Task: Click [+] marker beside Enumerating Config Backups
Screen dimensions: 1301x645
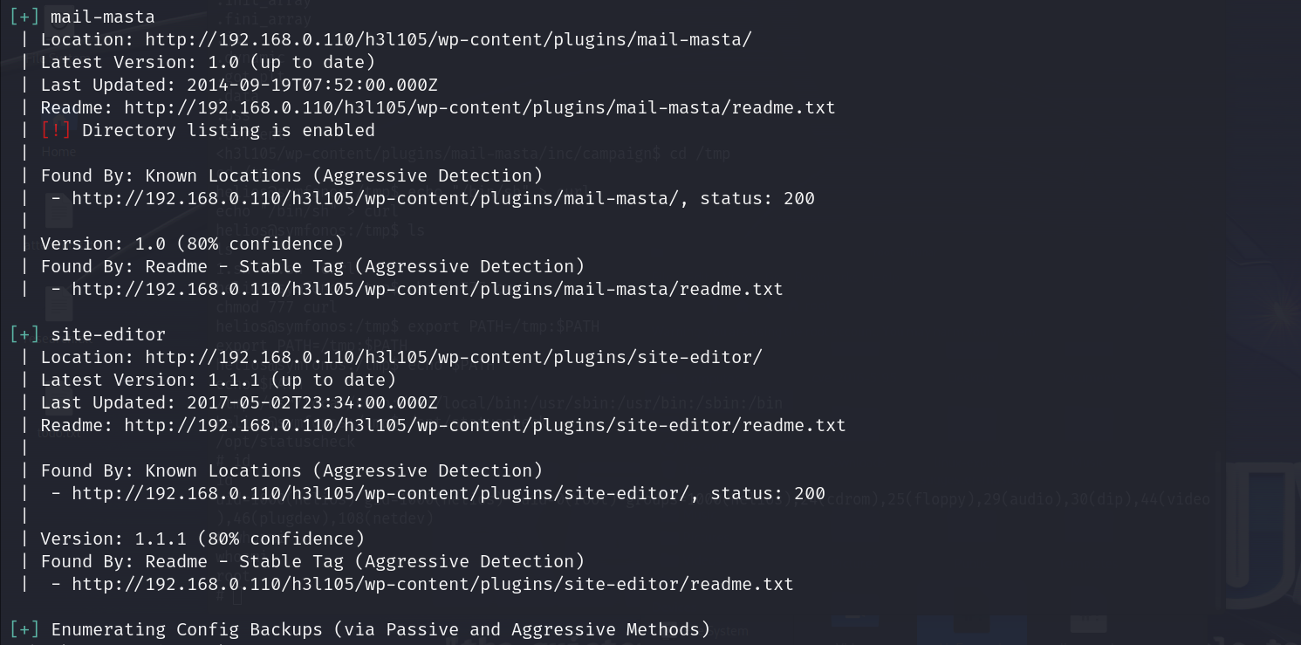Action: [x=24, y=629]
